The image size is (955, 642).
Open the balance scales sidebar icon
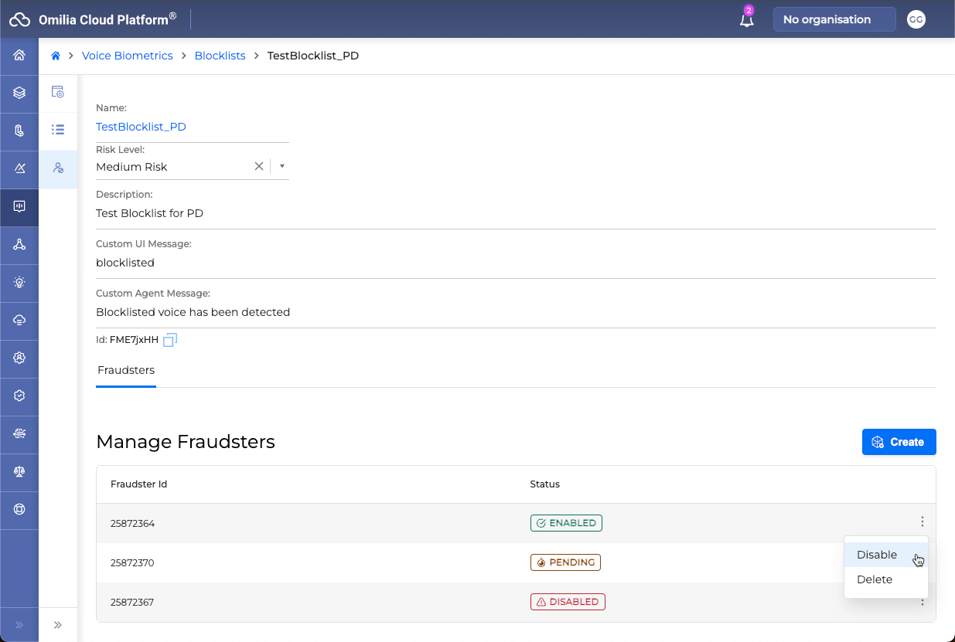pos(19,472)
